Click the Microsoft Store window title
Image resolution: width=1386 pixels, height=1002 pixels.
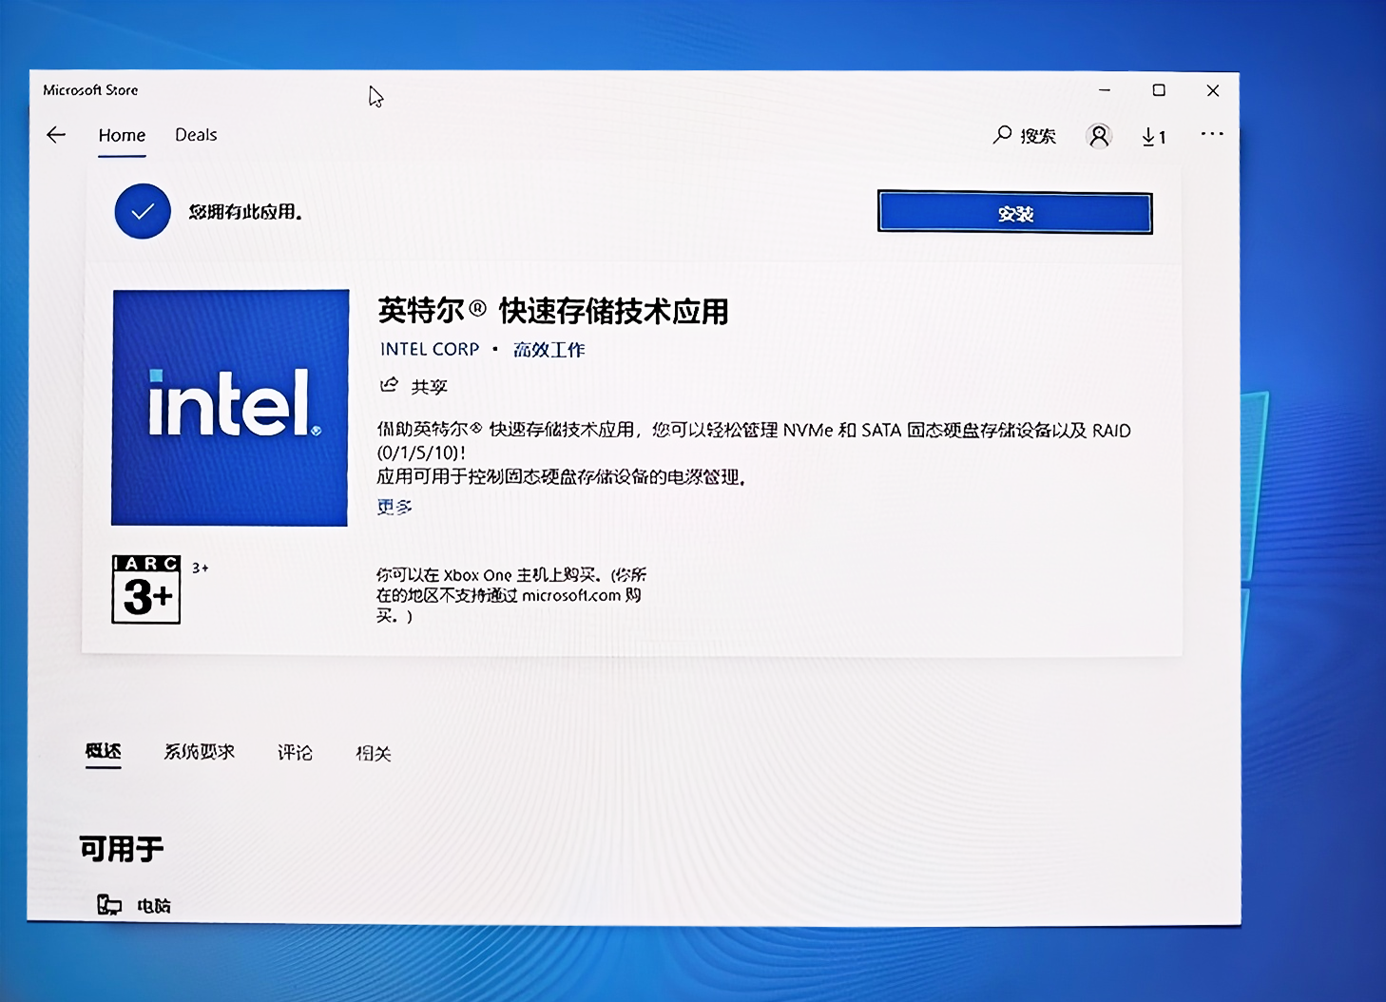pos(90,90)
